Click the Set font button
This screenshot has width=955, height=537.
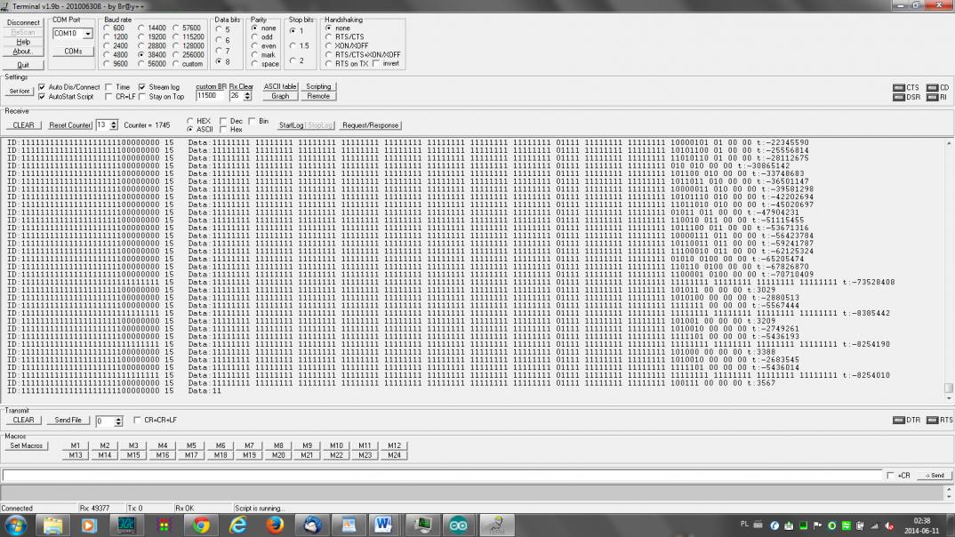(x=19, y=92)
